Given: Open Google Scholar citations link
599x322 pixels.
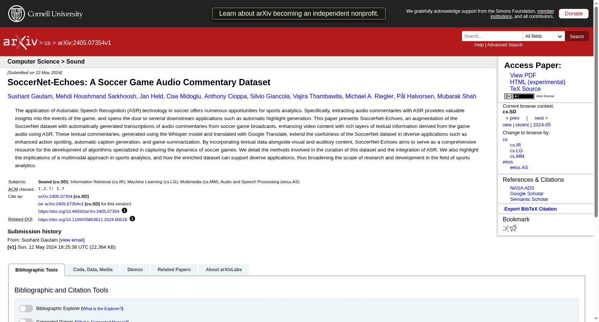Looking at the screenshot, I should (527, 194).
